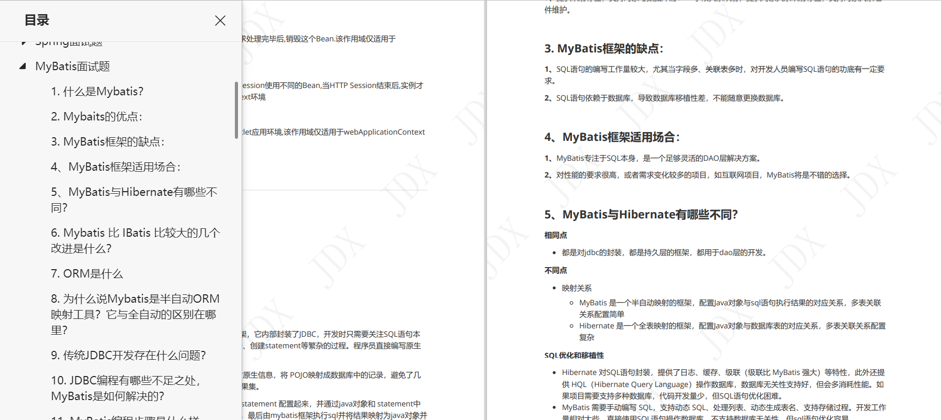Select 6. Mybatis 比 IBatis 比较大的几个改进是什么?

pos(135,241)
